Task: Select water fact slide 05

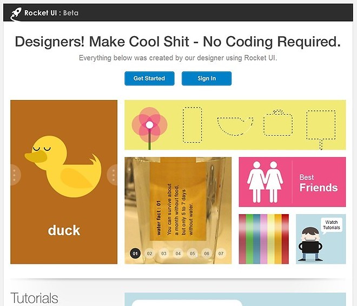Action: (x=193, y=254)
